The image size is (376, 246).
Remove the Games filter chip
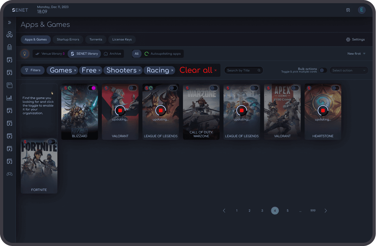coord(75,71)
